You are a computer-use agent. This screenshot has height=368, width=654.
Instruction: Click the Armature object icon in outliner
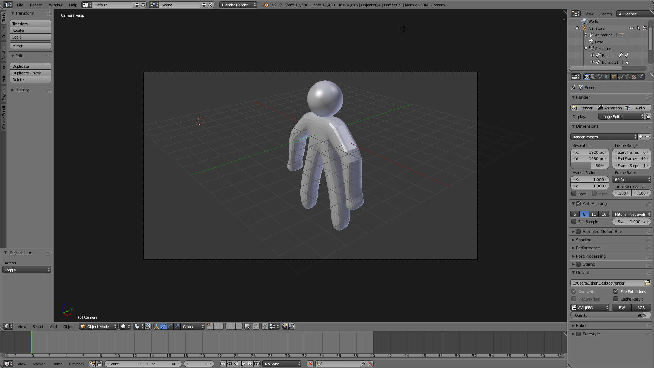tap(584, 28)
